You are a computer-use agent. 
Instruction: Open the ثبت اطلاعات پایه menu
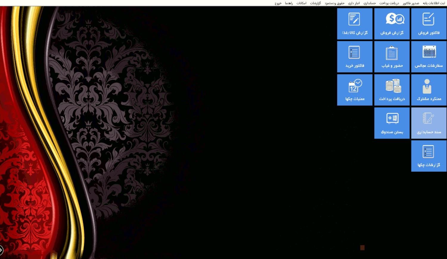(x=434, y=3)
